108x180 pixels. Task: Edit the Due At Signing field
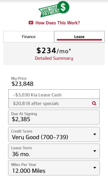point(54,117)
